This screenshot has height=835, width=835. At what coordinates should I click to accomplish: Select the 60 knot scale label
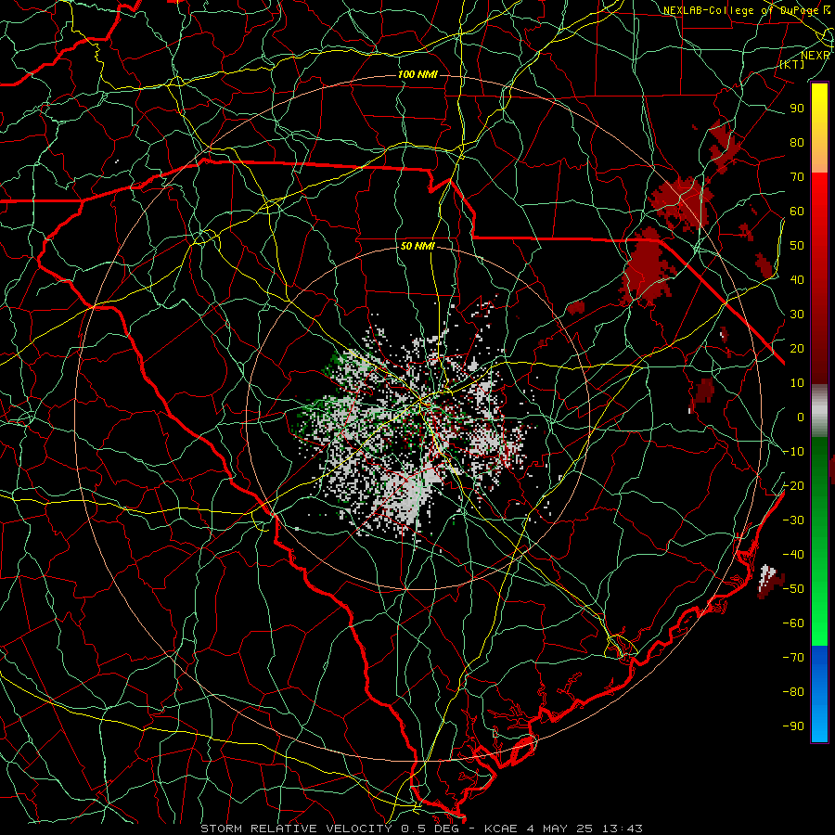[797, 212]
